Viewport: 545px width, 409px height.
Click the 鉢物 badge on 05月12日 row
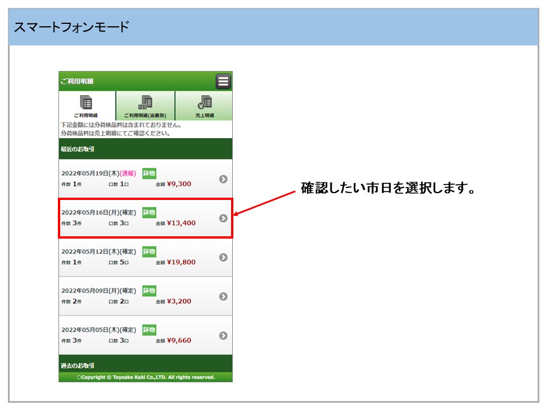[149, 251]
